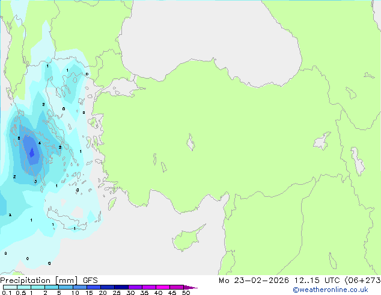This screenshot has width=381, height=295.
Task: Click the '0.1' legend scale label
Action: [x=7, y=293]
